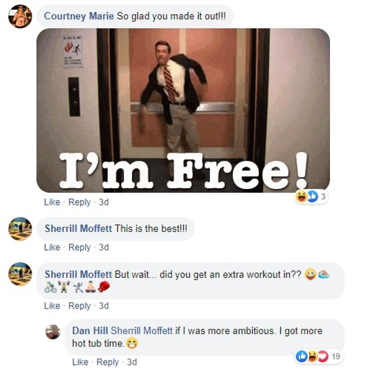Open Courtney Marie's name link
Viewport: 369px width, 371px height.
coord(79,16)
